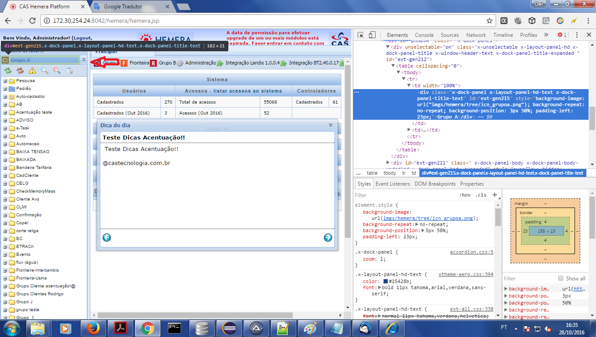Switch to DevTools Console tab
Screen dimensions: 596x337
click(x=424, y=35)
